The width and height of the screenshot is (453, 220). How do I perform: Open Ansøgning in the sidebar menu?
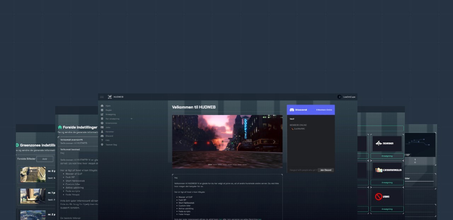(110, 114)
